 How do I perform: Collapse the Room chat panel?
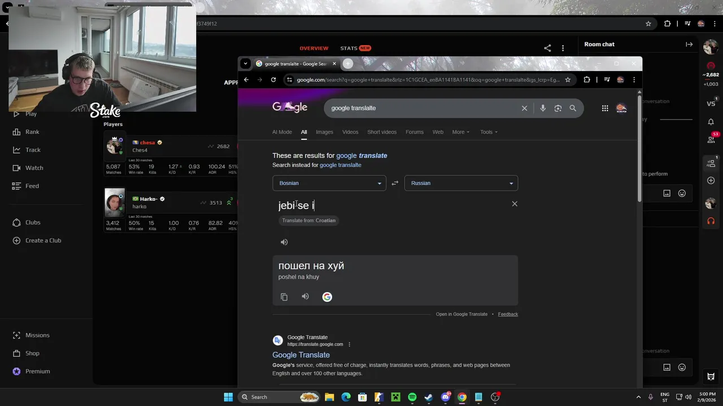click(689, 44)
